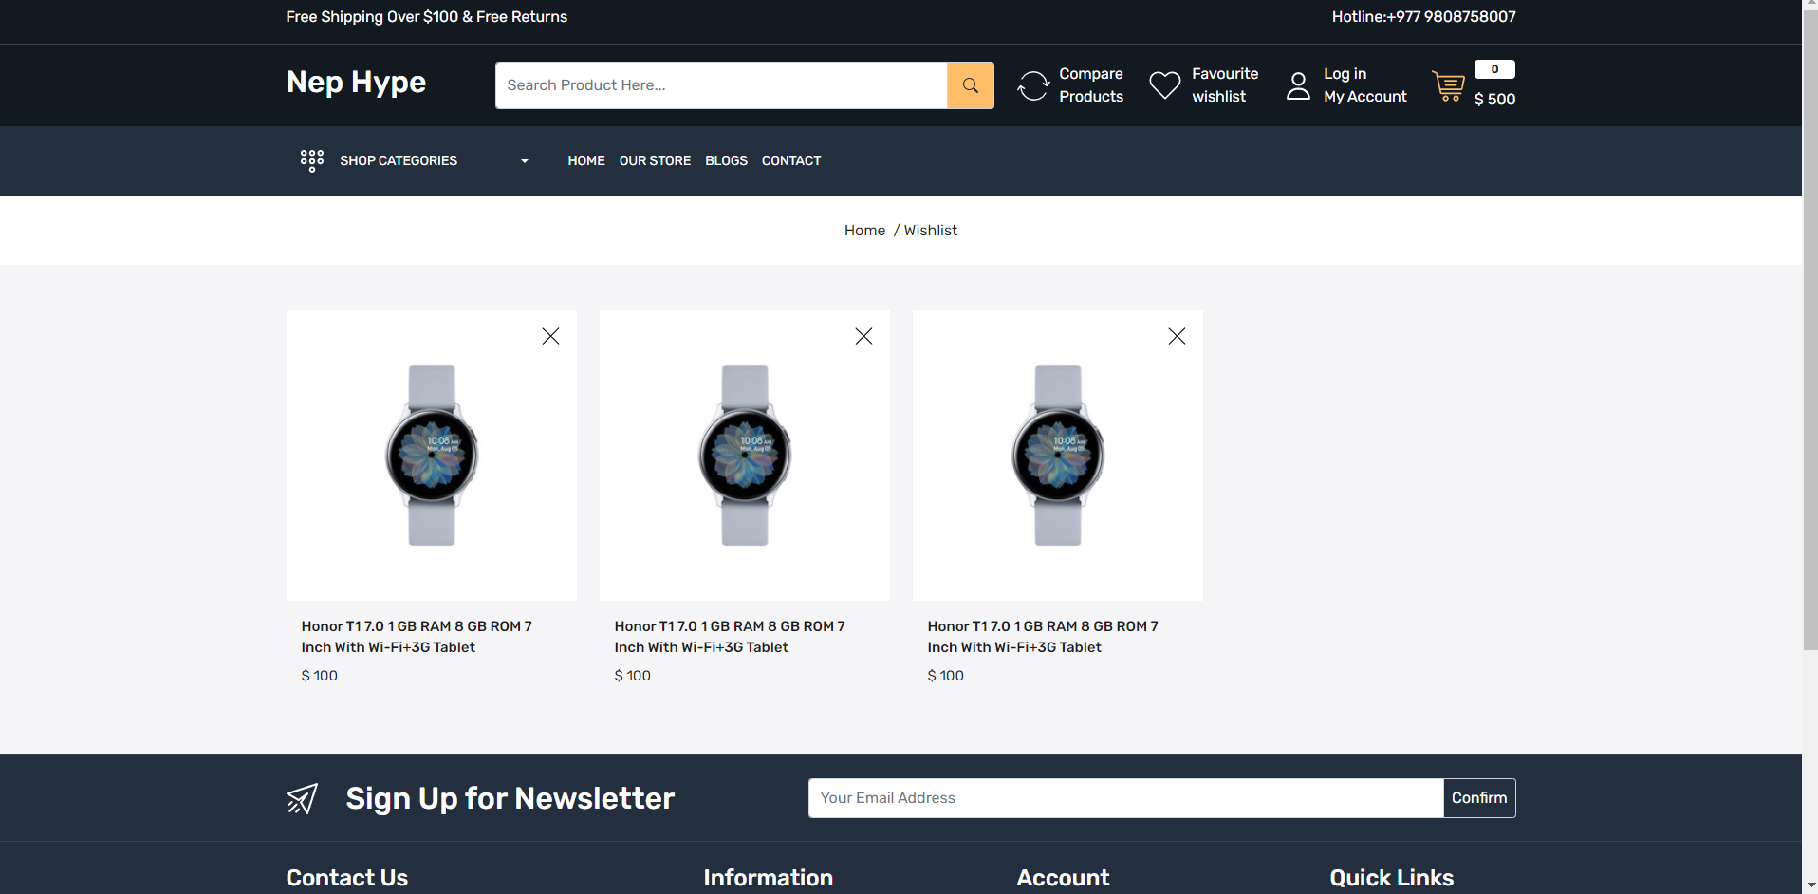Go to the Contact menu item
The height and width of the screenshot is (894, 1818).
(790, 160)
